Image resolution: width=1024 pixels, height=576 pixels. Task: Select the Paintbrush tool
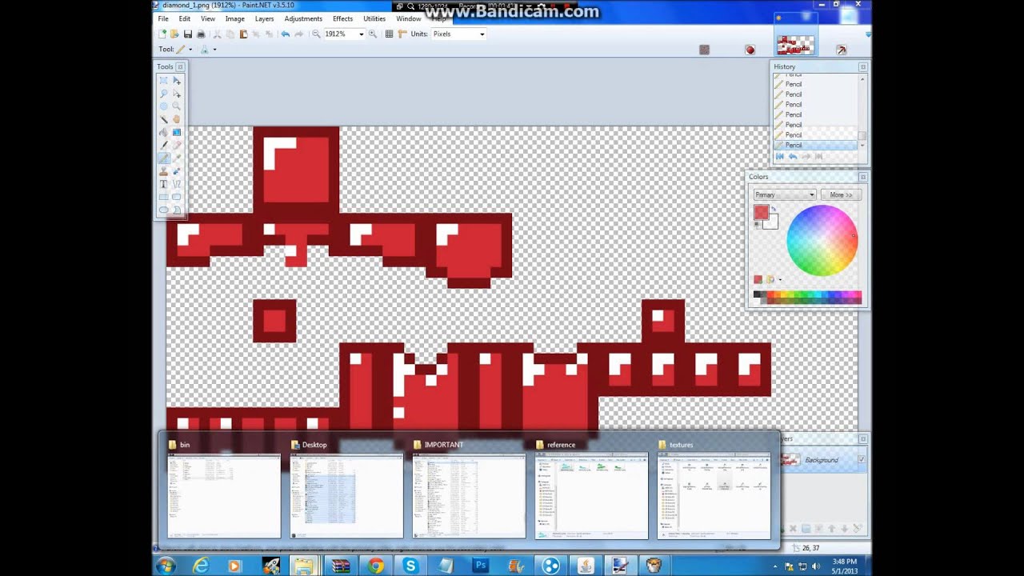click(163, 145)
